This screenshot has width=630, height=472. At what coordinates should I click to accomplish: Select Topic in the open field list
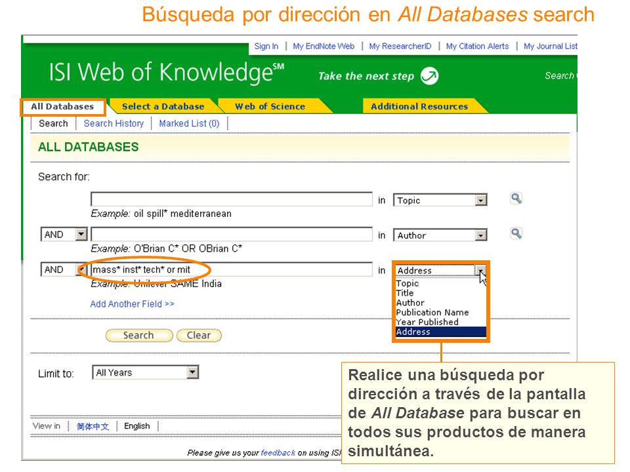point(408,283)
